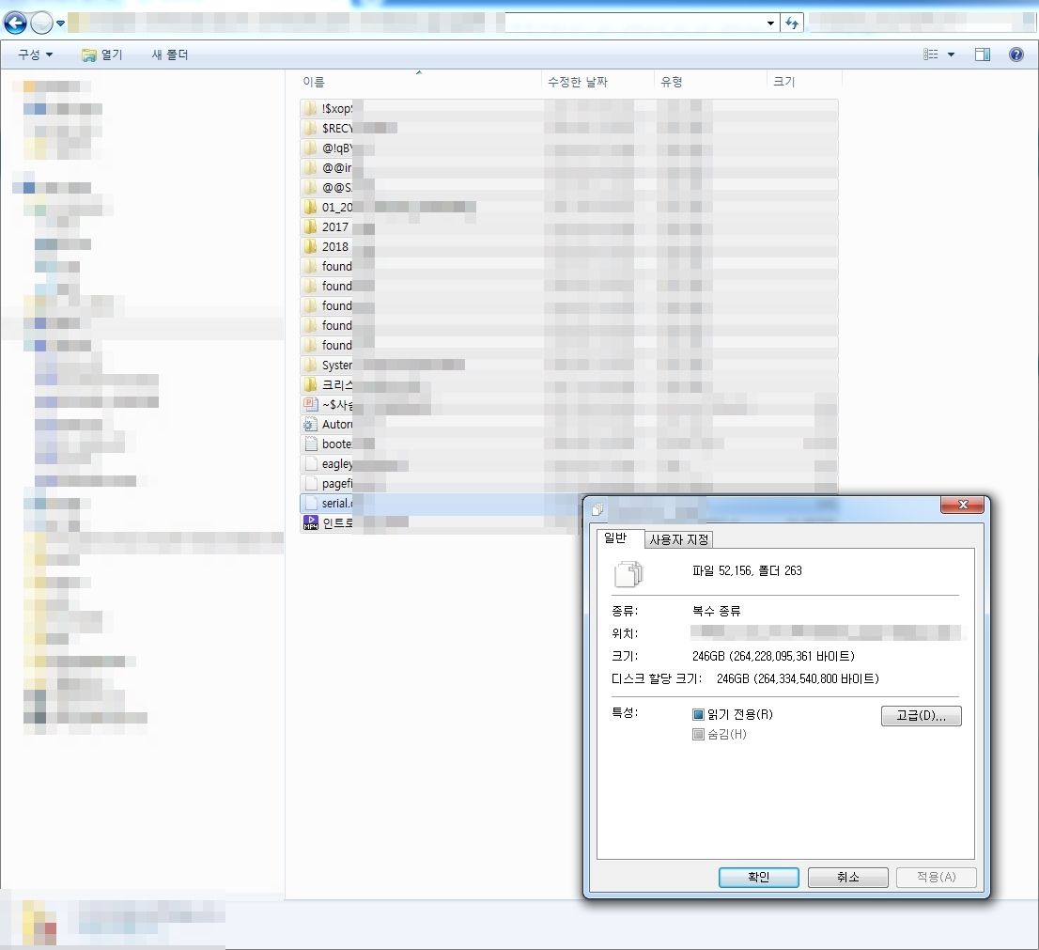Change the view with the view icon
The width and height of the screenshot is (1039, 950).
930,55
